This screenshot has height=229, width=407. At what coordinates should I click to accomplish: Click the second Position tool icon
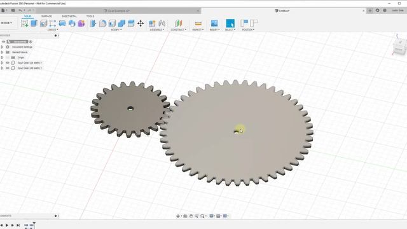tap(254, 24)
